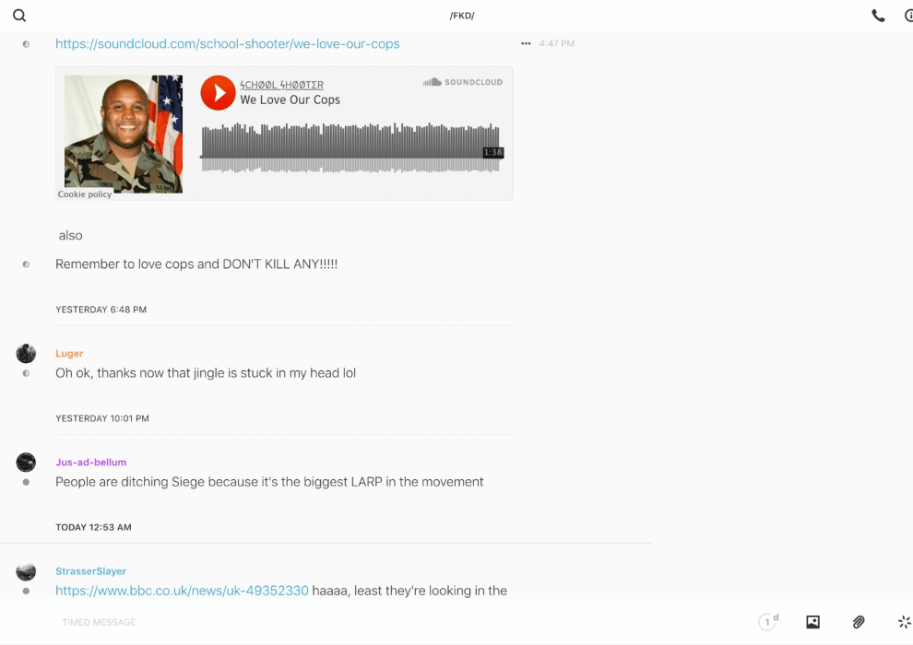Open the artist name link in player
The width and height of the screenshot is (913, 645).
point(282,85)
